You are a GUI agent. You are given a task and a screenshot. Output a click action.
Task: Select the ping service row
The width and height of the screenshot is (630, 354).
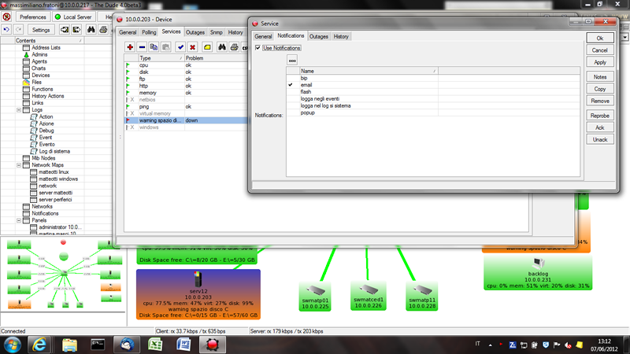point(187,107)
